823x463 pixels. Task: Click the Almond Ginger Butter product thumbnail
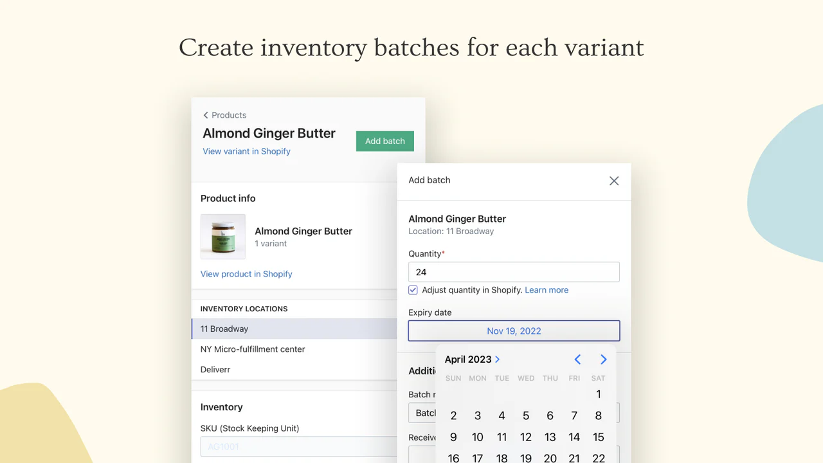pyautogui.click(x=223, y=237)
